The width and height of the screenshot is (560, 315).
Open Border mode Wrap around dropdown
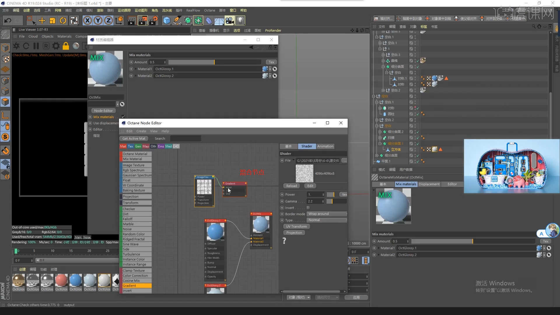point(327,214)
